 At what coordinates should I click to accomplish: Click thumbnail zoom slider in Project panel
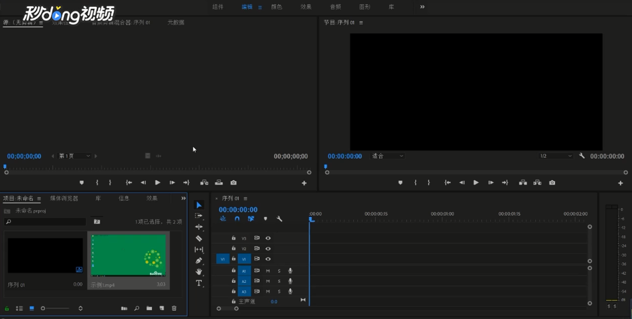point(56,309)
